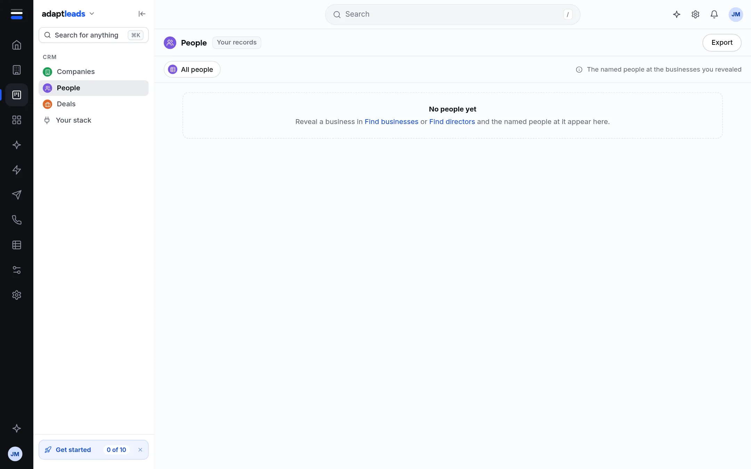Open Your stack in the sidebar

[94, 120]
